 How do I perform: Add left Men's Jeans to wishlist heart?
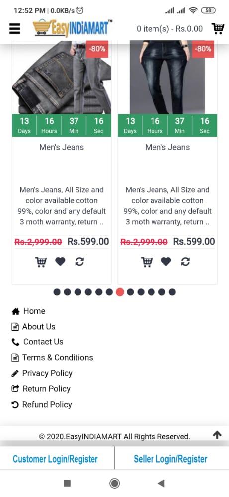click(60, 262)
